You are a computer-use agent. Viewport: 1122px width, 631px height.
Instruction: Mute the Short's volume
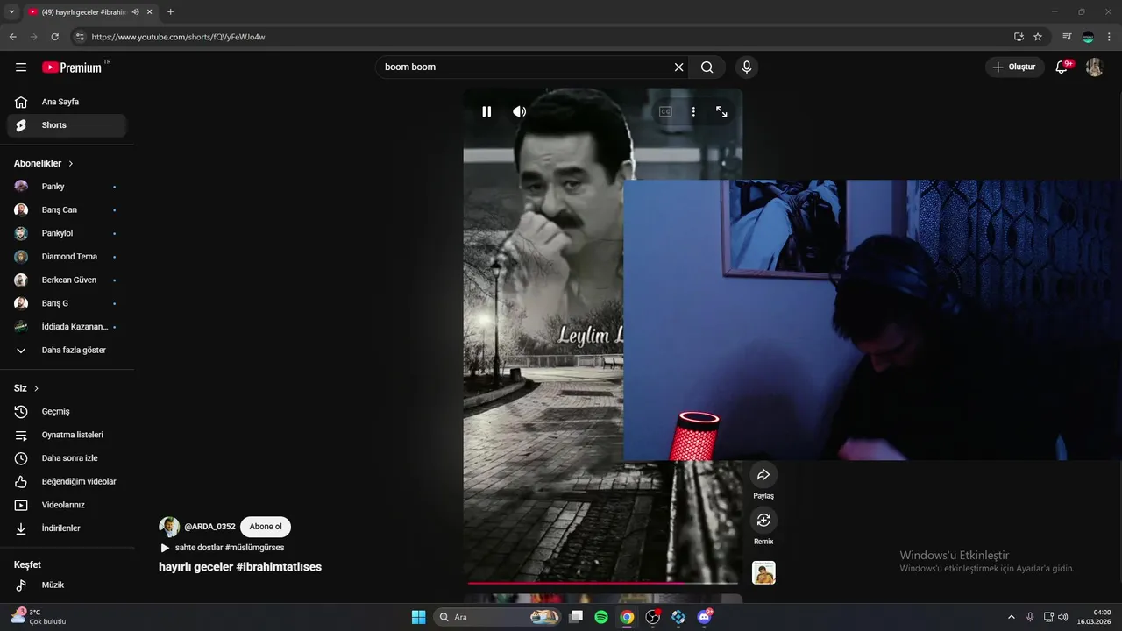tap(520, 111)
